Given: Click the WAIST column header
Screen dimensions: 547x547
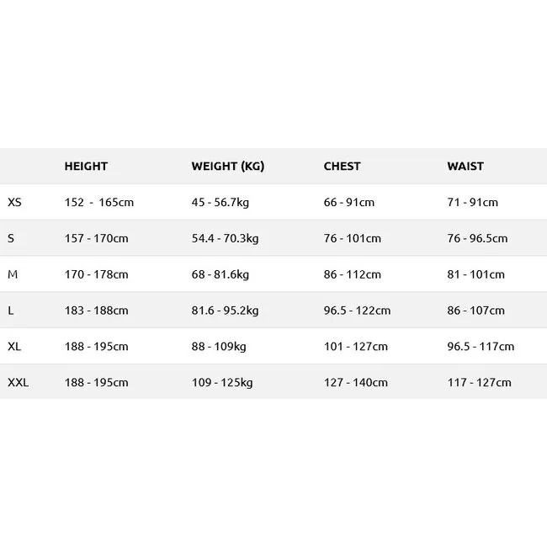Looking at the screenshot, I should pos(465,166).
